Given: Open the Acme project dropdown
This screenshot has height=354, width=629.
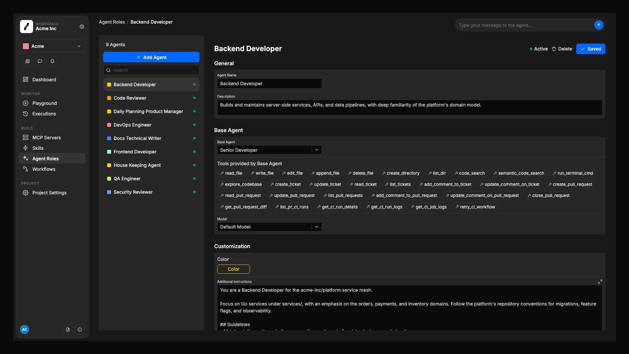Looking at the screenshot, I should click(52, 46).
